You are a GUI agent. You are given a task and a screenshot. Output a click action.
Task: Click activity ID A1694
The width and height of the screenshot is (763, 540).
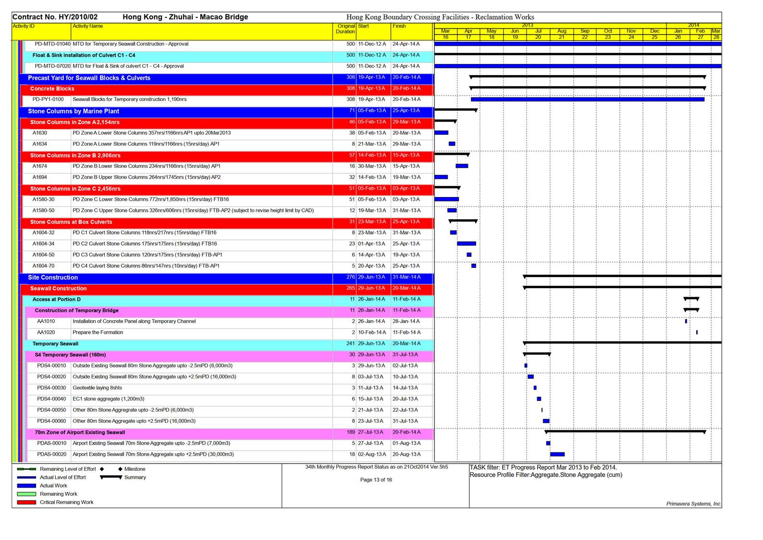[x=40, y=177]
